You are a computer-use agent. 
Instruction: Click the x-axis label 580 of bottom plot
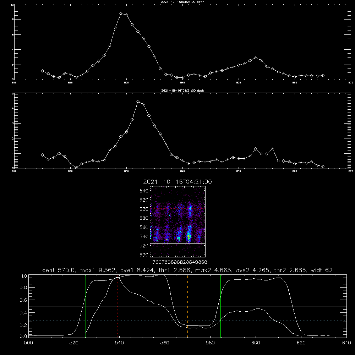point(210,343)
